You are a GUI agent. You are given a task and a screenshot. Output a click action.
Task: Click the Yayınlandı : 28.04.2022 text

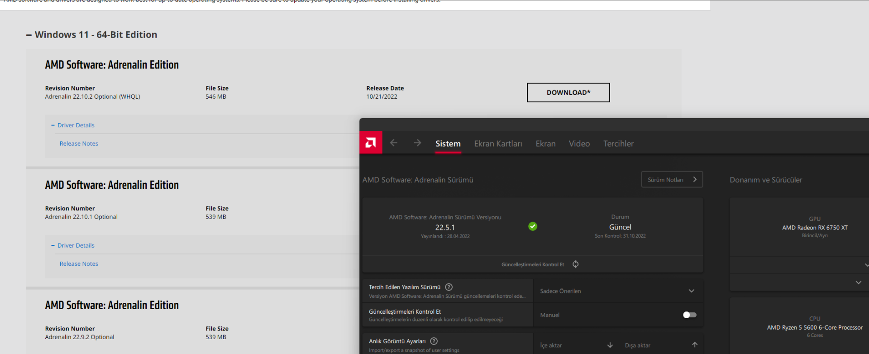[x=445, y=237]
